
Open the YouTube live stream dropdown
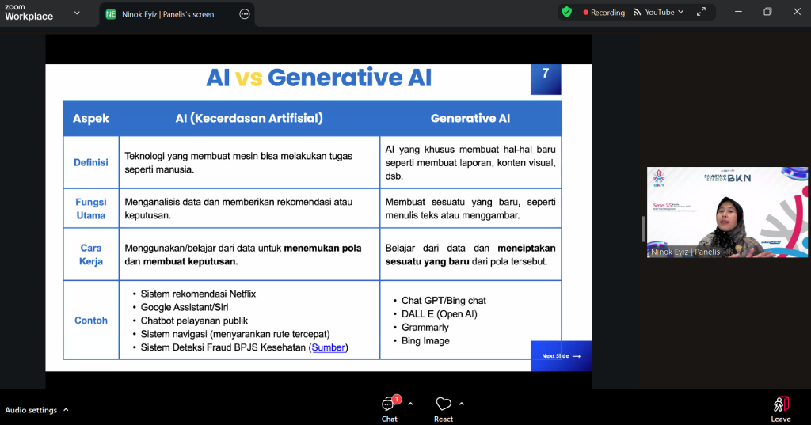(680, 12)
